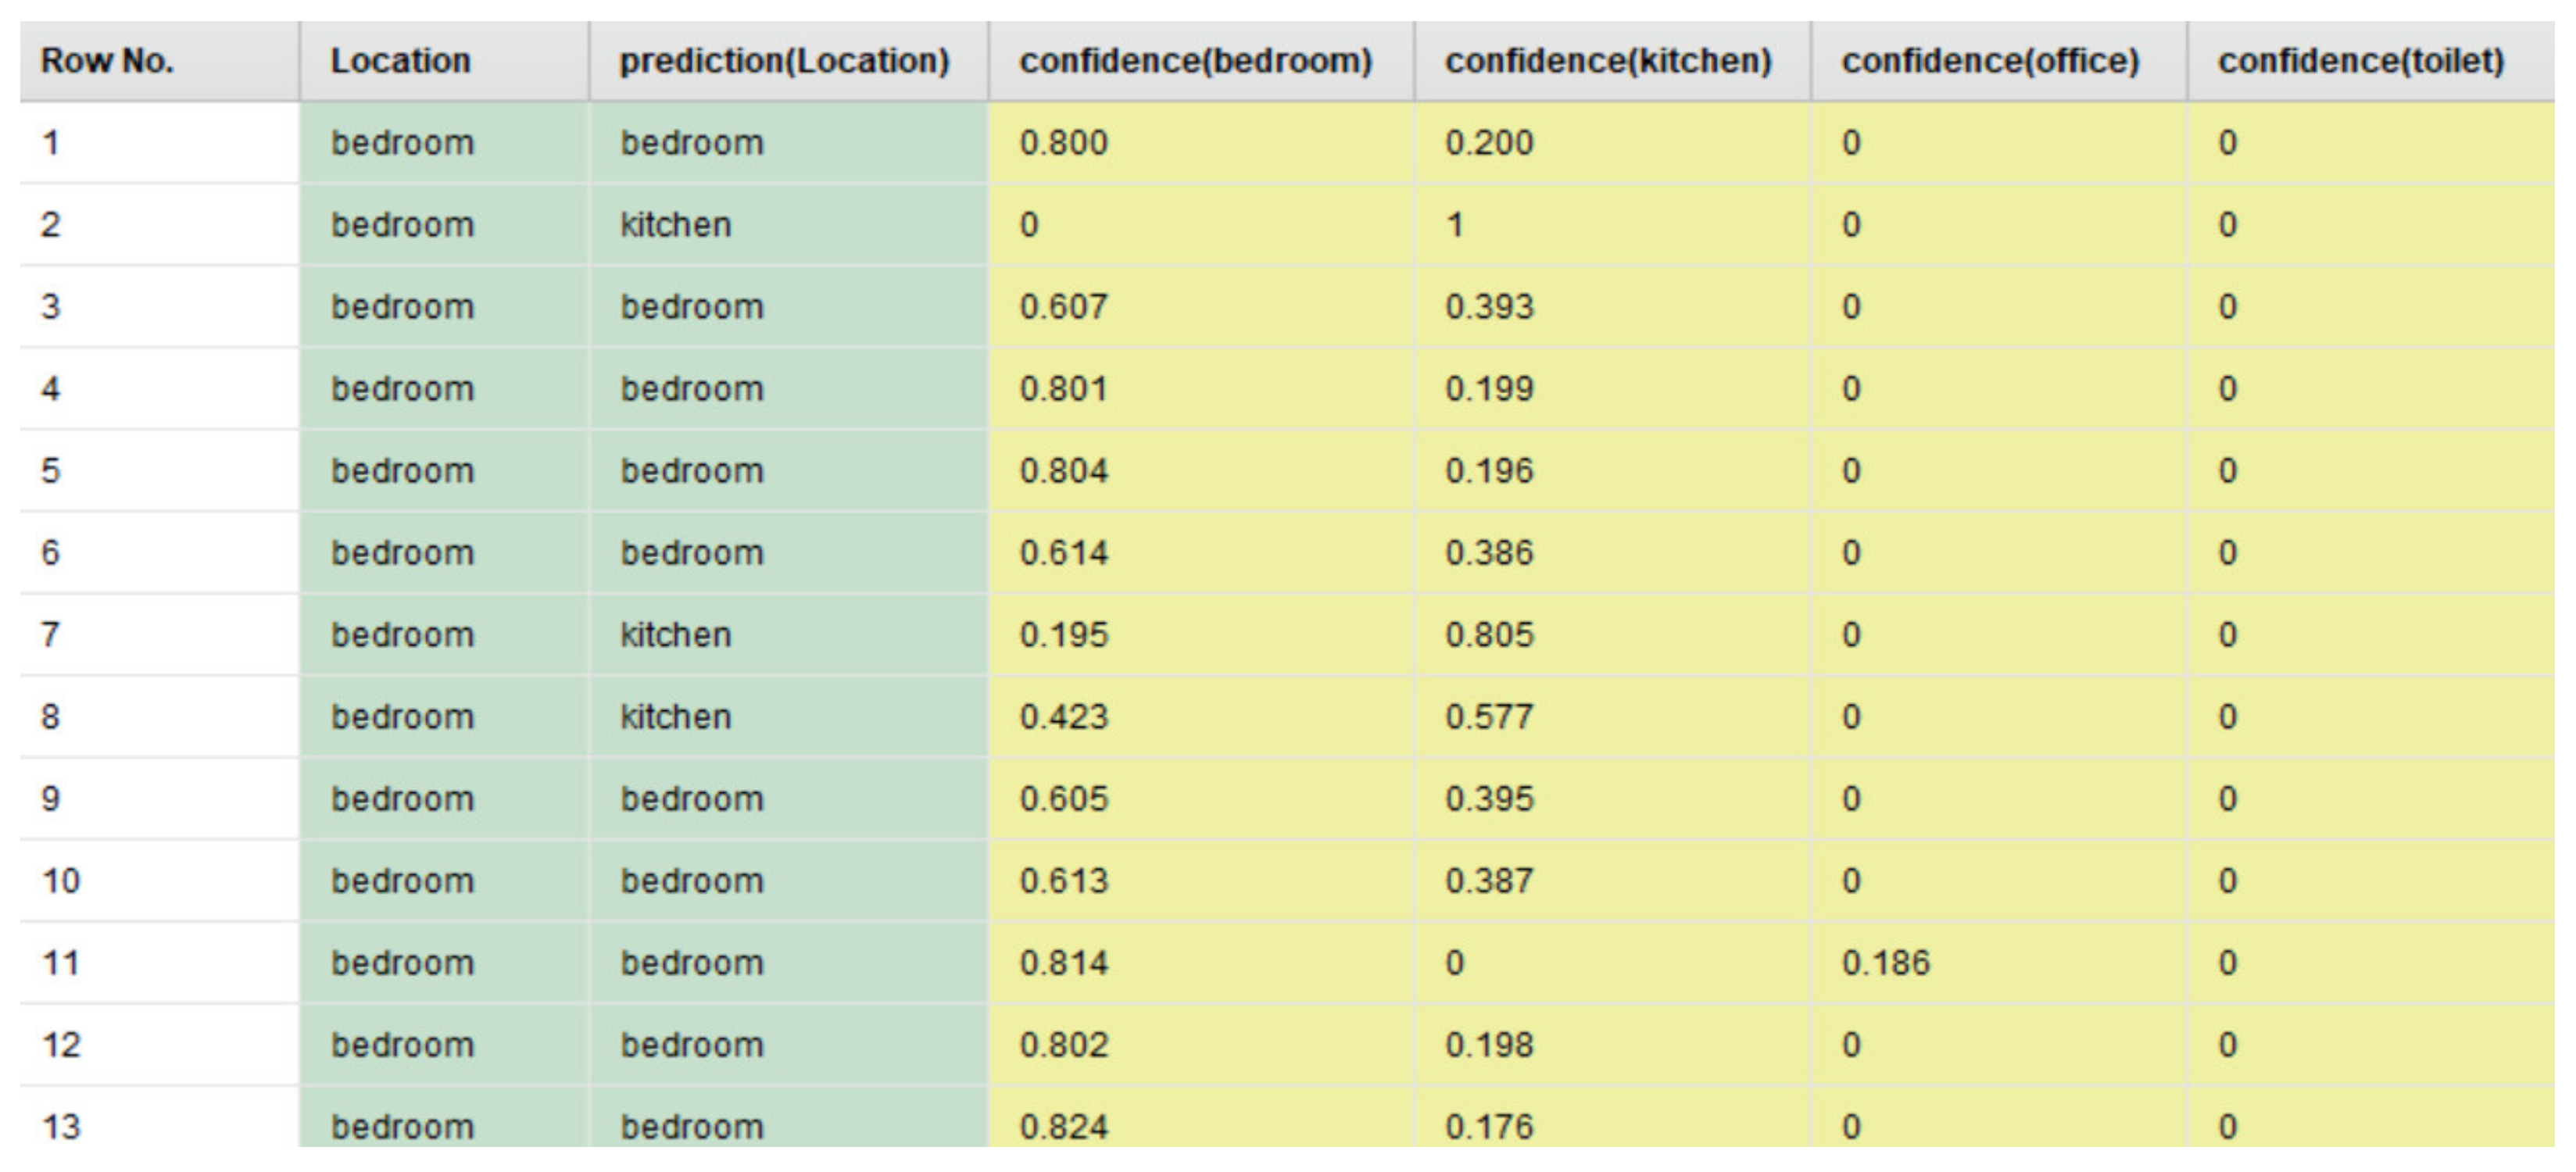
Task: Select the 0.186 office confidence cell
Action: click(1886, 963)
